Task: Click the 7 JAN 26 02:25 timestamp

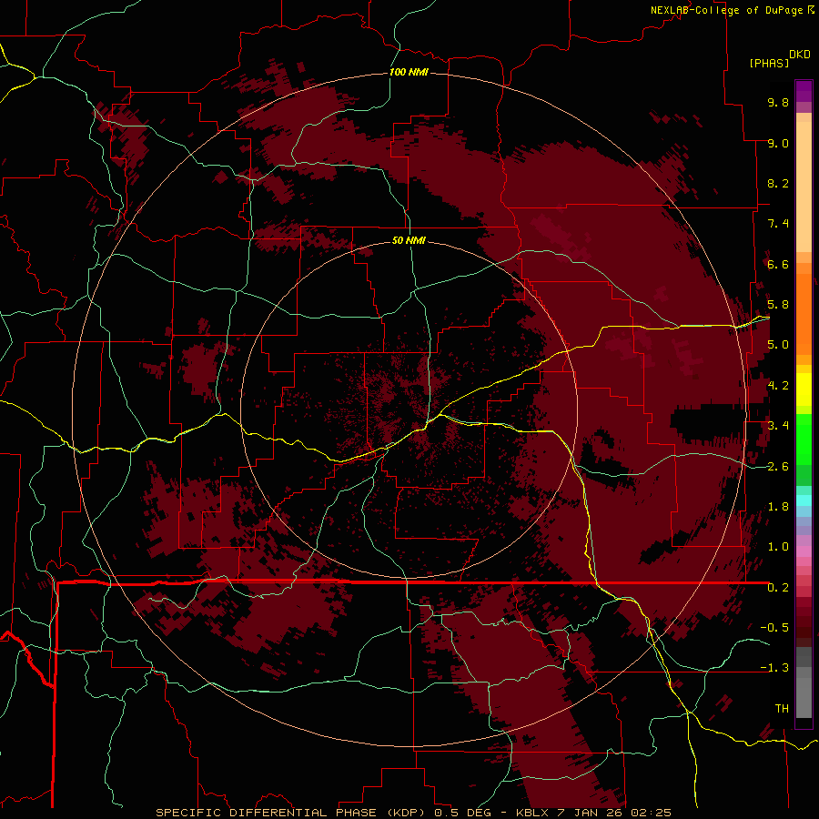Action: (x=615, y=813)
